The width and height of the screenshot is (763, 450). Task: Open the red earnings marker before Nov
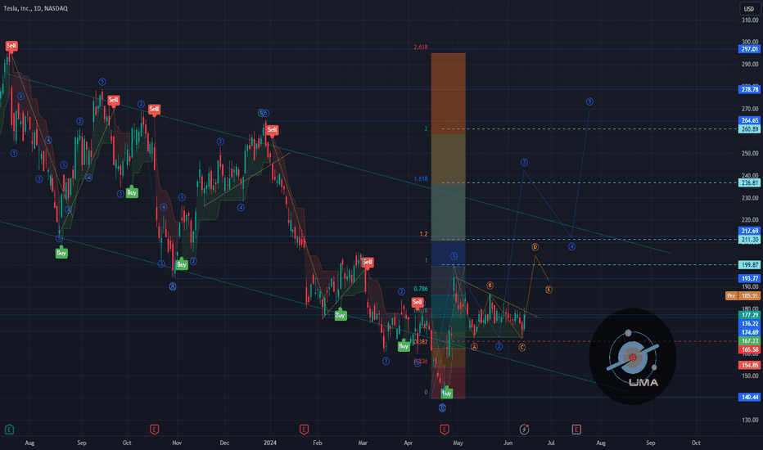point(154,429)
